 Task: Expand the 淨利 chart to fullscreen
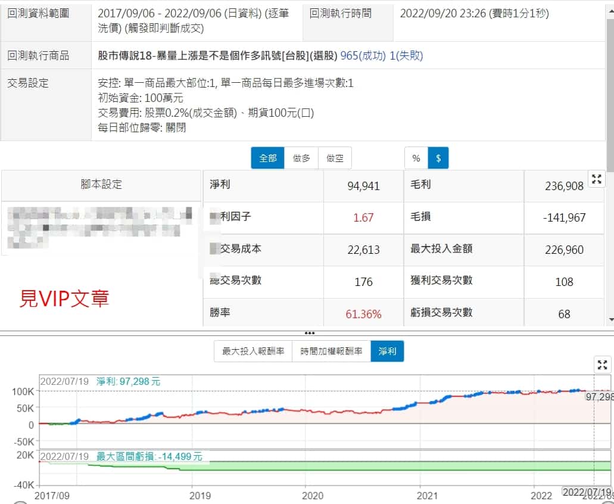pos(603,365)
